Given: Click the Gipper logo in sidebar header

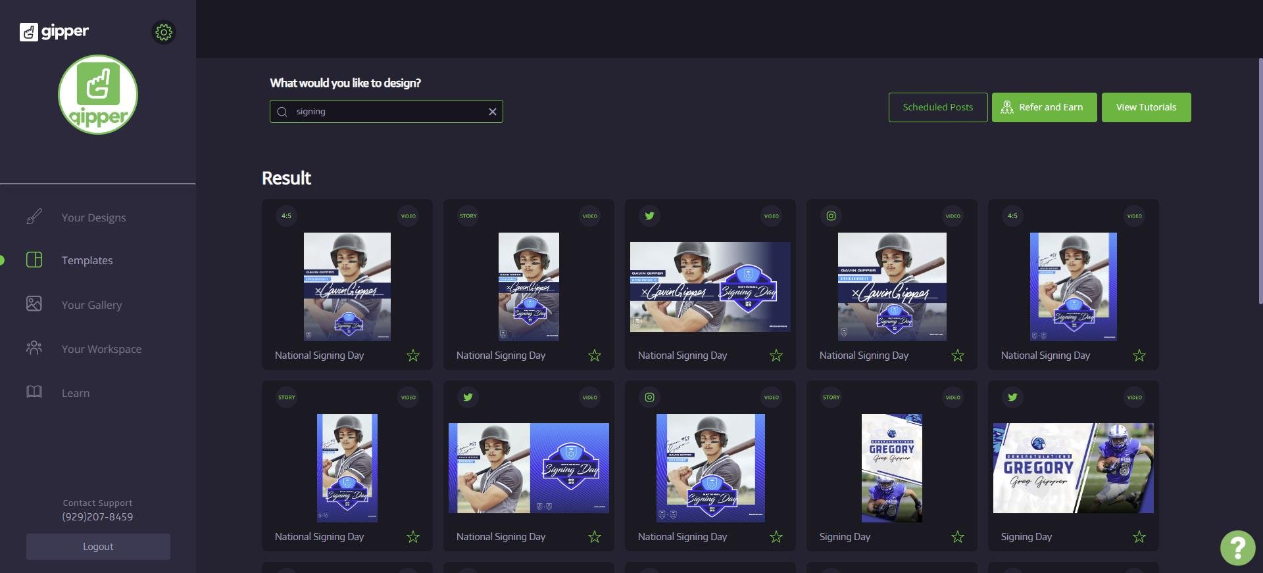Looking at the screenshot, I should [x=54, y=32].
